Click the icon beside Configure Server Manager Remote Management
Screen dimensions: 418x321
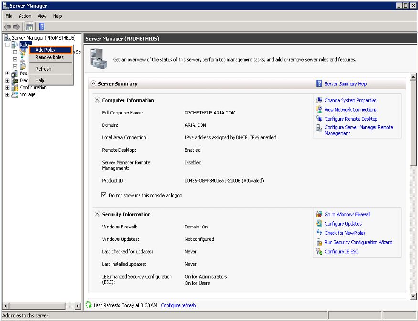point(319,128)
